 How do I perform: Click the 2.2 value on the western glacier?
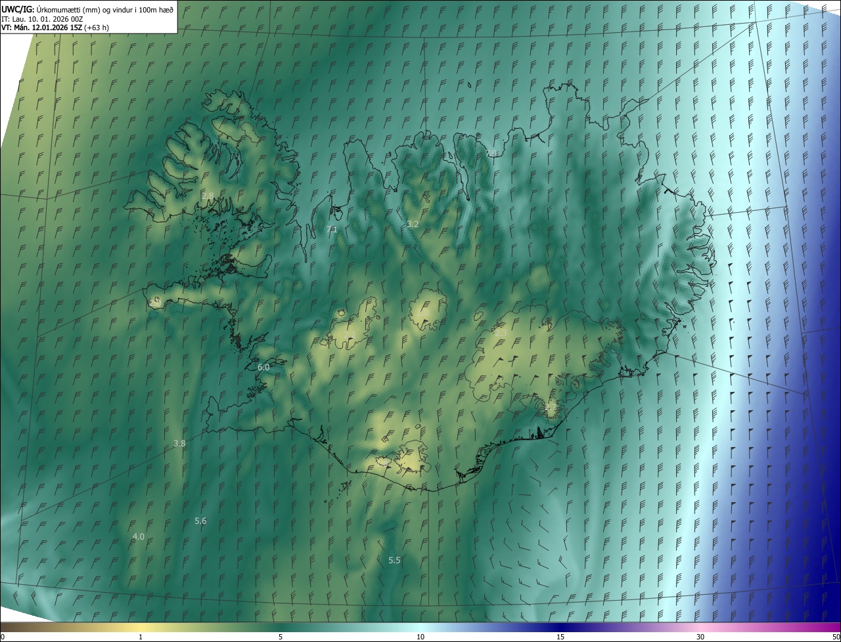click(349, 335)
